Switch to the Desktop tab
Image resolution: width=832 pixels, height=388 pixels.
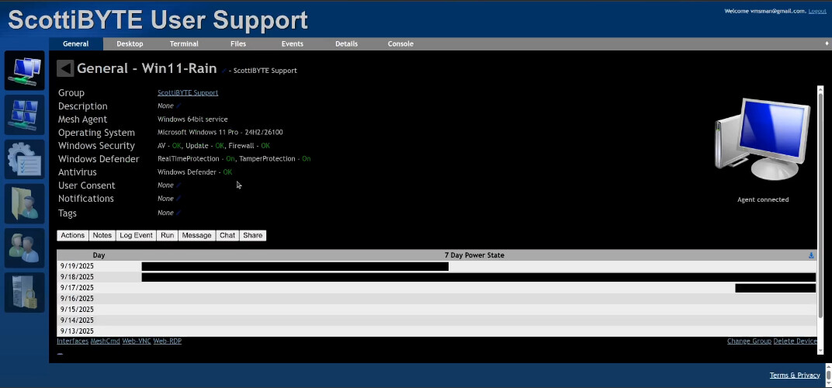[x=130, y=44]
